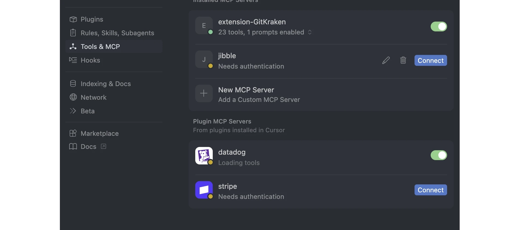Click the extension-GitKraken E avatar
Screen dimensions: 522x230
(x=204, y=25)
